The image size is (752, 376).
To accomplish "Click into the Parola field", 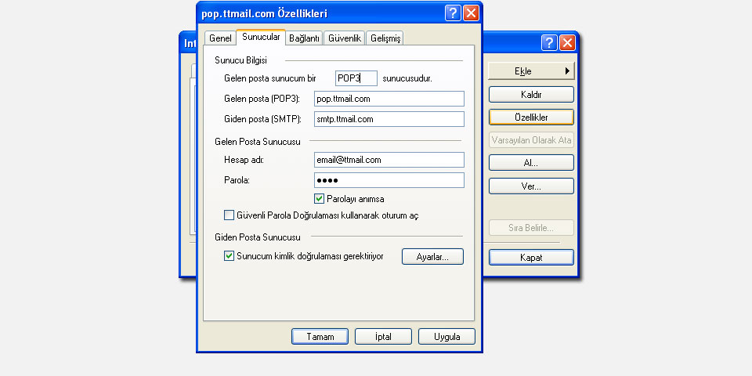I will [389, 180].
